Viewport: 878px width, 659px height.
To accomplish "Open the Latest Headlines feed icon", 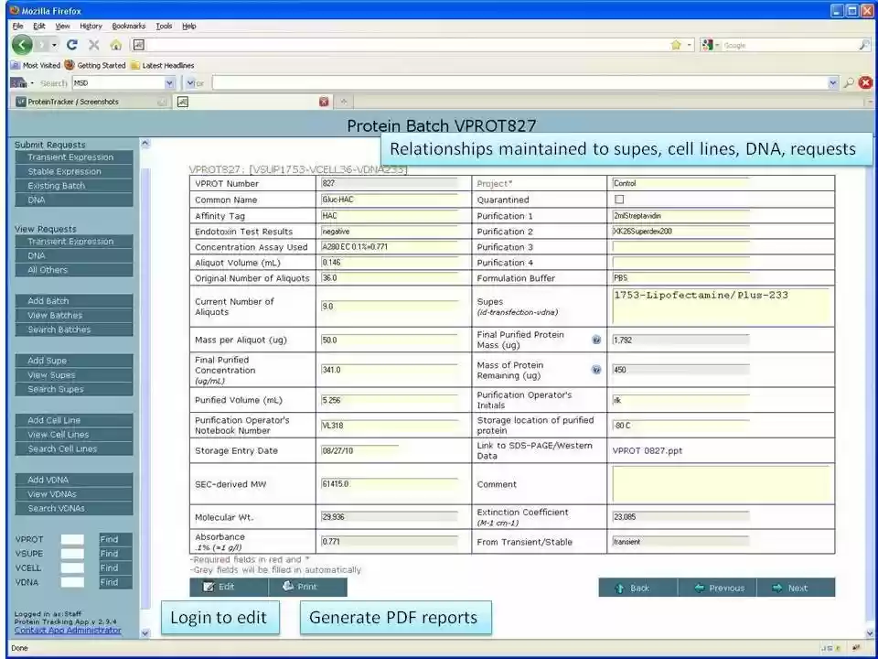I will tap(134, 65).
